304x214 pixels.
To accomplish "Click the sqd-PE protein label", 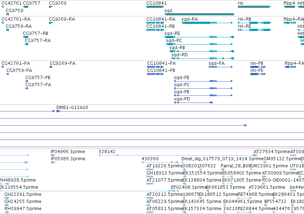I will click(x=182, y=78).
